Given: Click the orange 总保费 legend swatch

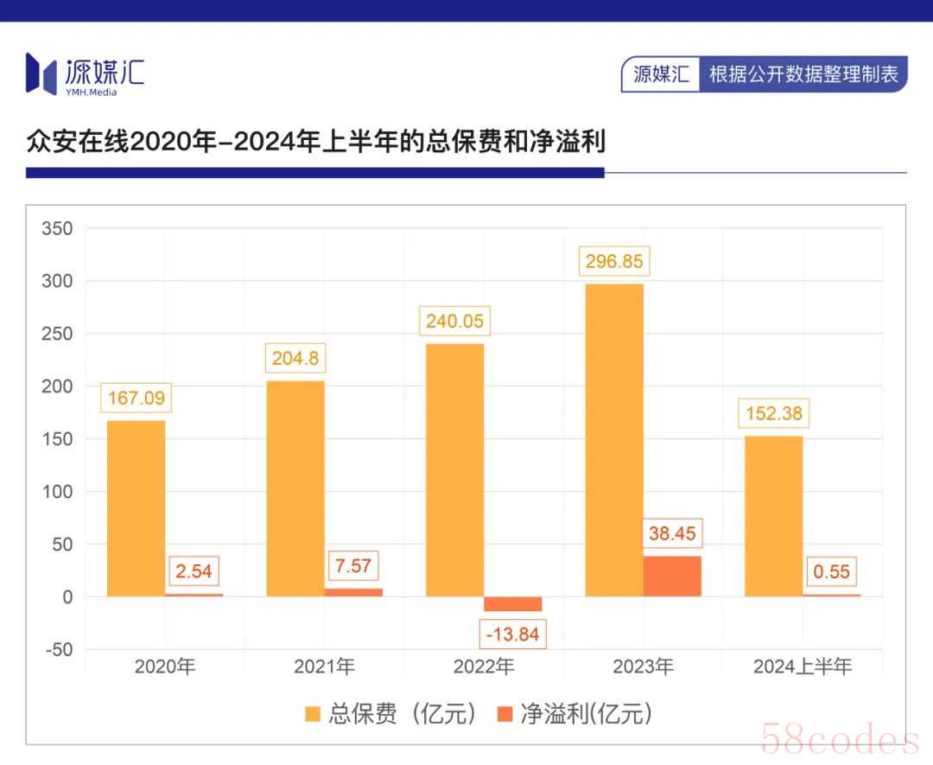Looking at the screenshot, I should [313, 714].
